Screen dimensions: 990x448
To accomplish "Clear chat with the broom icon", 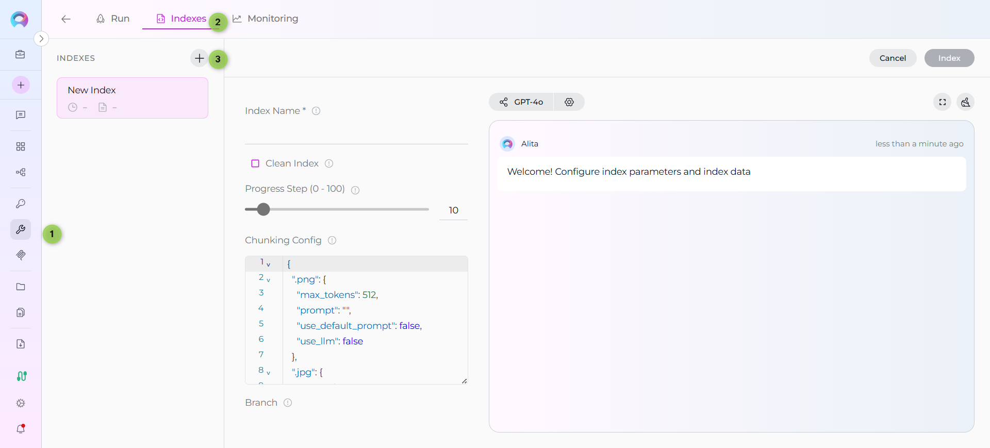I will pyautogui.click(x=965, y=102).
